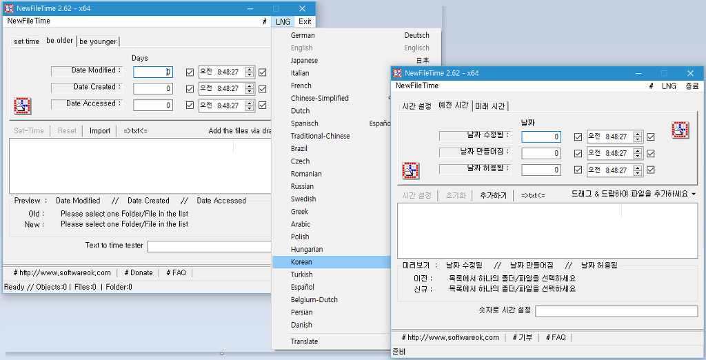The width and height of the screenshot is (706, 360).
Task: Switch to the 시간 설정 tab
Action: coord(416,106)
